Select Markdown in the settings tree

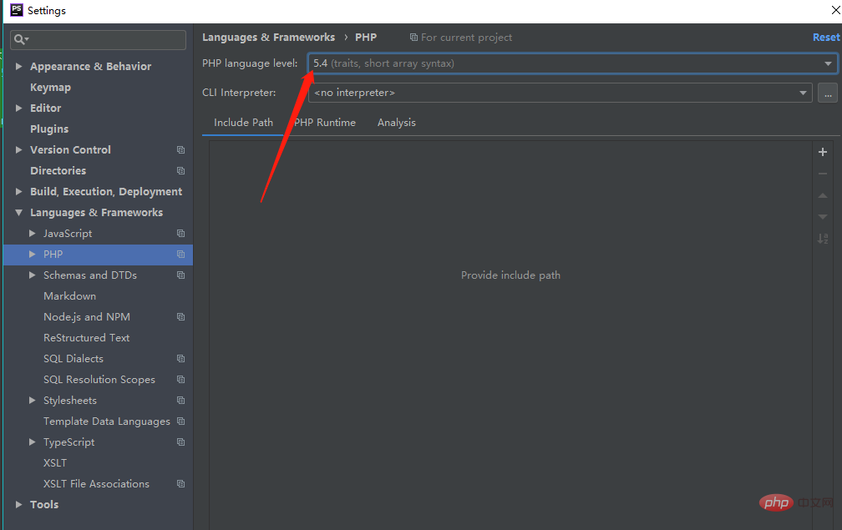point(69,296)
